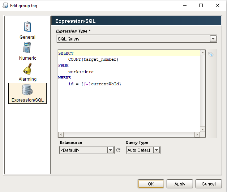Open the General section clipboard icon
This screenshot has height=192, width=227.
[27, 27]
